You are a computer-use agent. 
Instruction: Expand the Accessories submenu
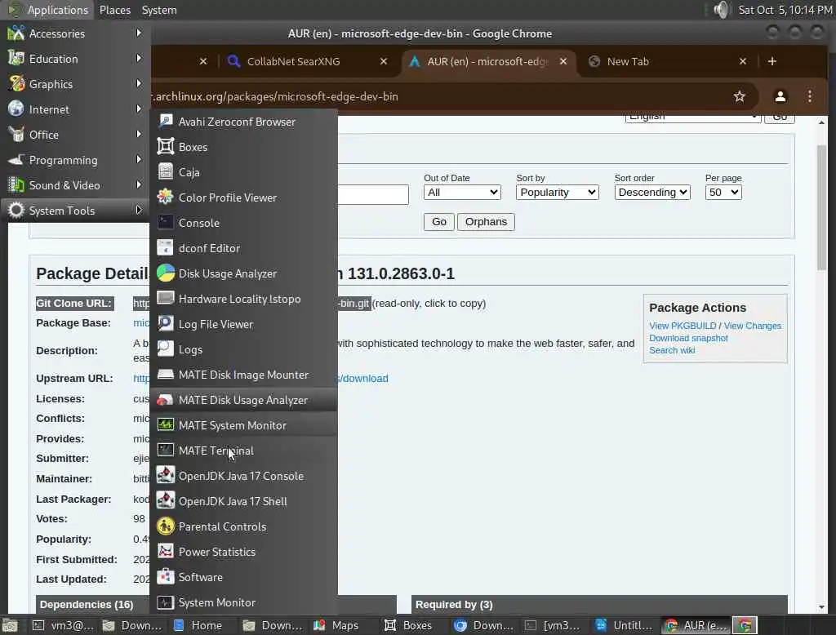coord(75,33)
